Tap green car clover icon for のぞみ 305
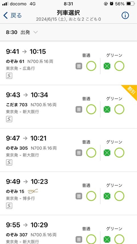 point(107,153)
